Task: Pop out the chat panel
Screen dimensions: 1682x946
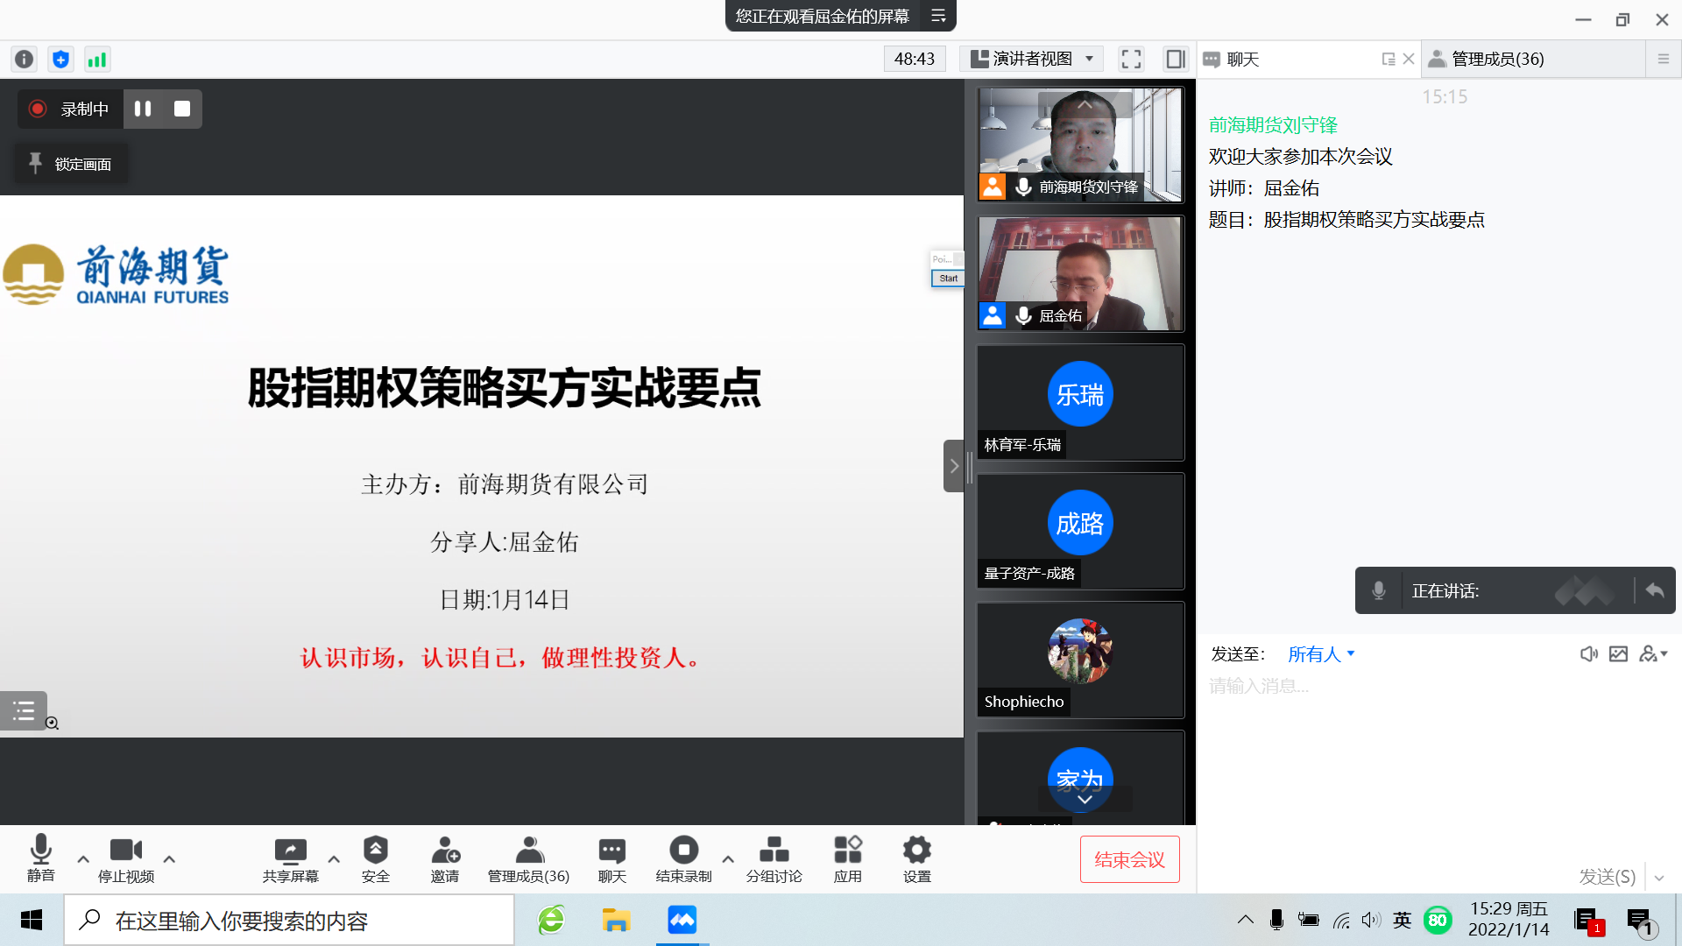Action: (x=1389, y=59)
